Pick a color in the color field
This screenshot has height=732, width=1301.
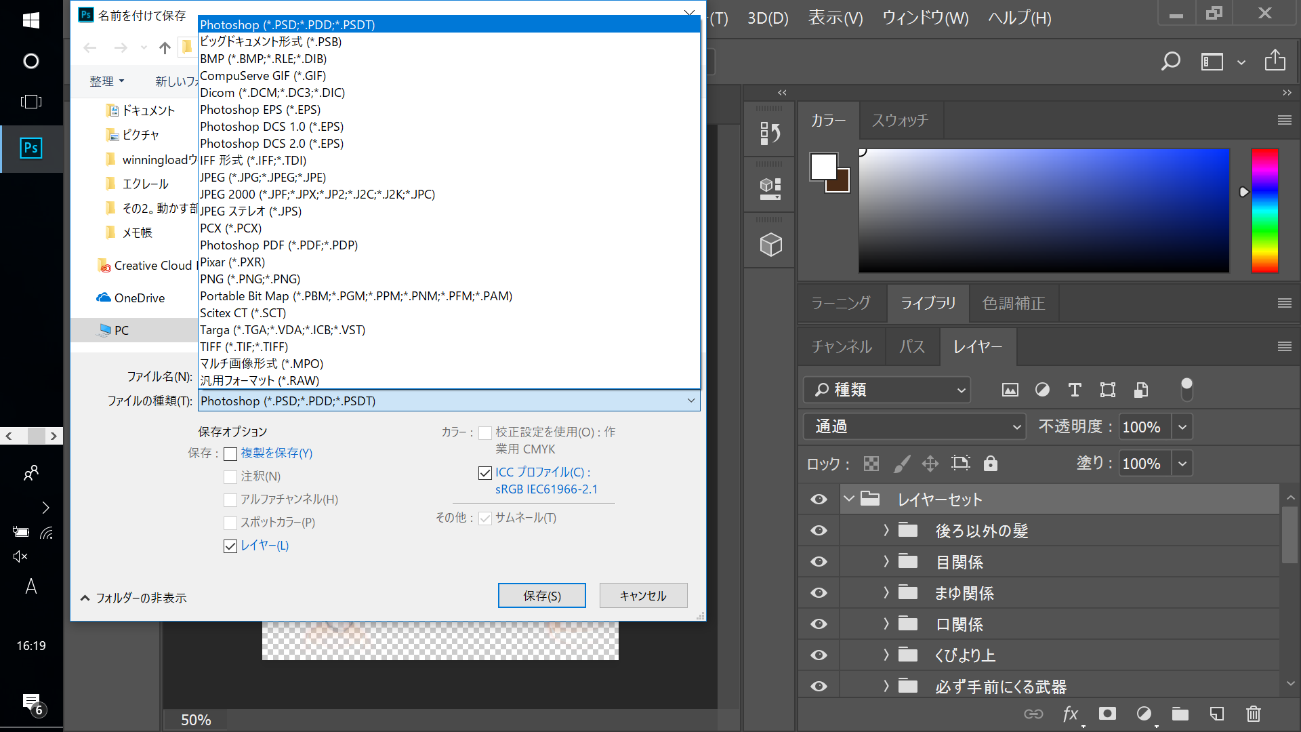[x=1044, y=211]
